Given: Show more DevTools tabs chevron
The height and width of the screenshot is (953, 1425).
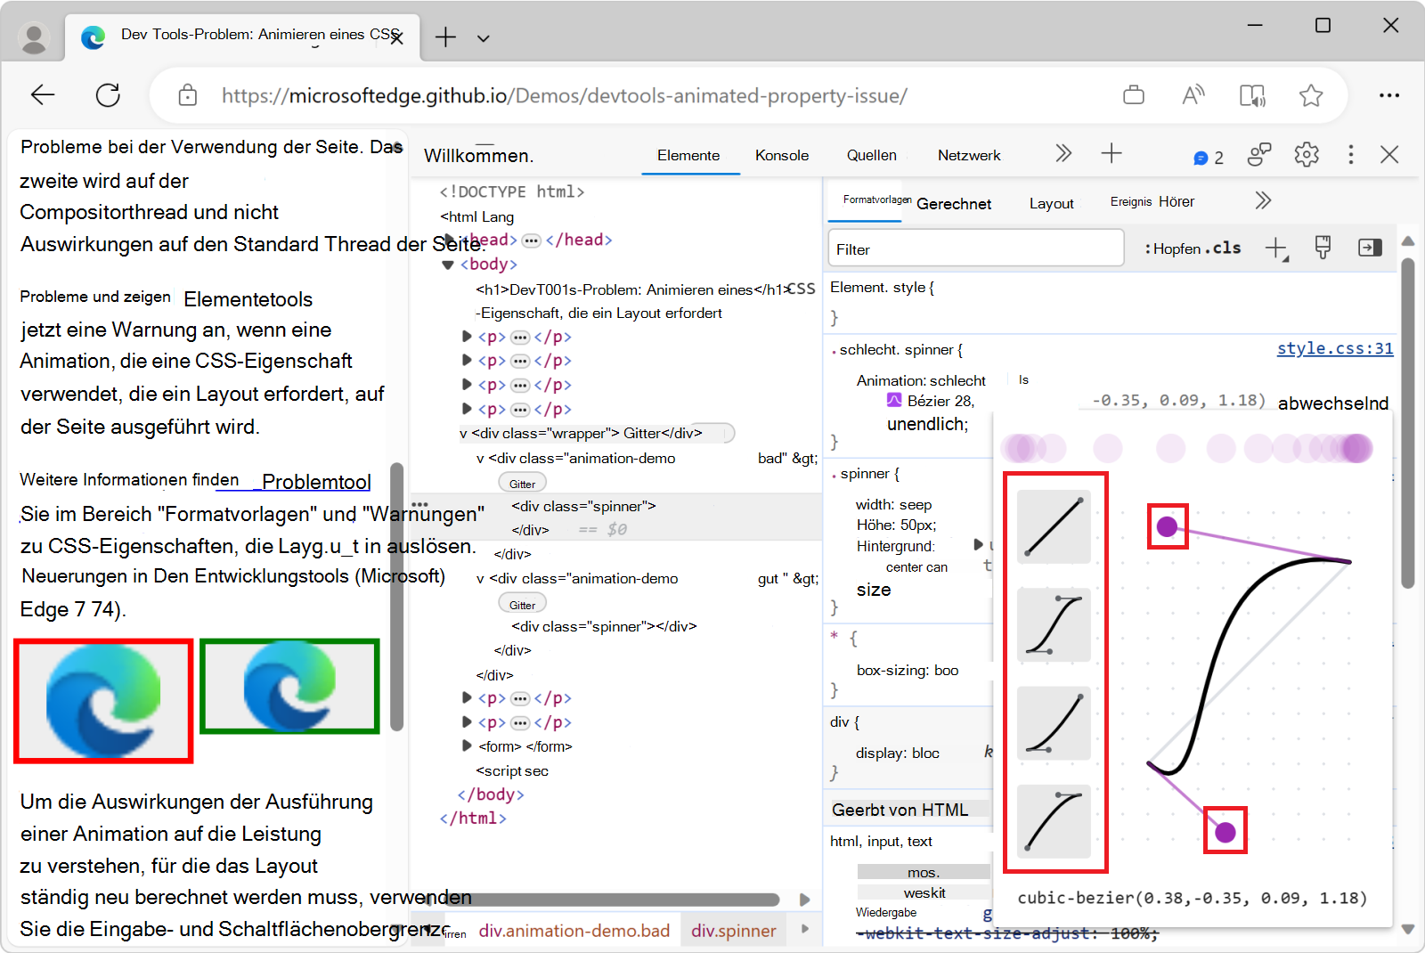Looking at the screenshot, I should click(1063, 154).
